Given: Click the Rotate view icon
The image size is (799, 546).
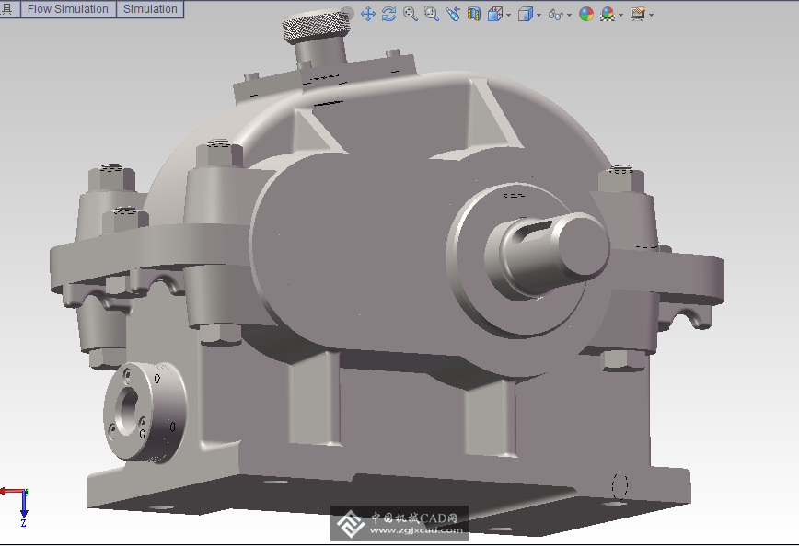Looking at the screenshot, I should (x=388, y=14).
